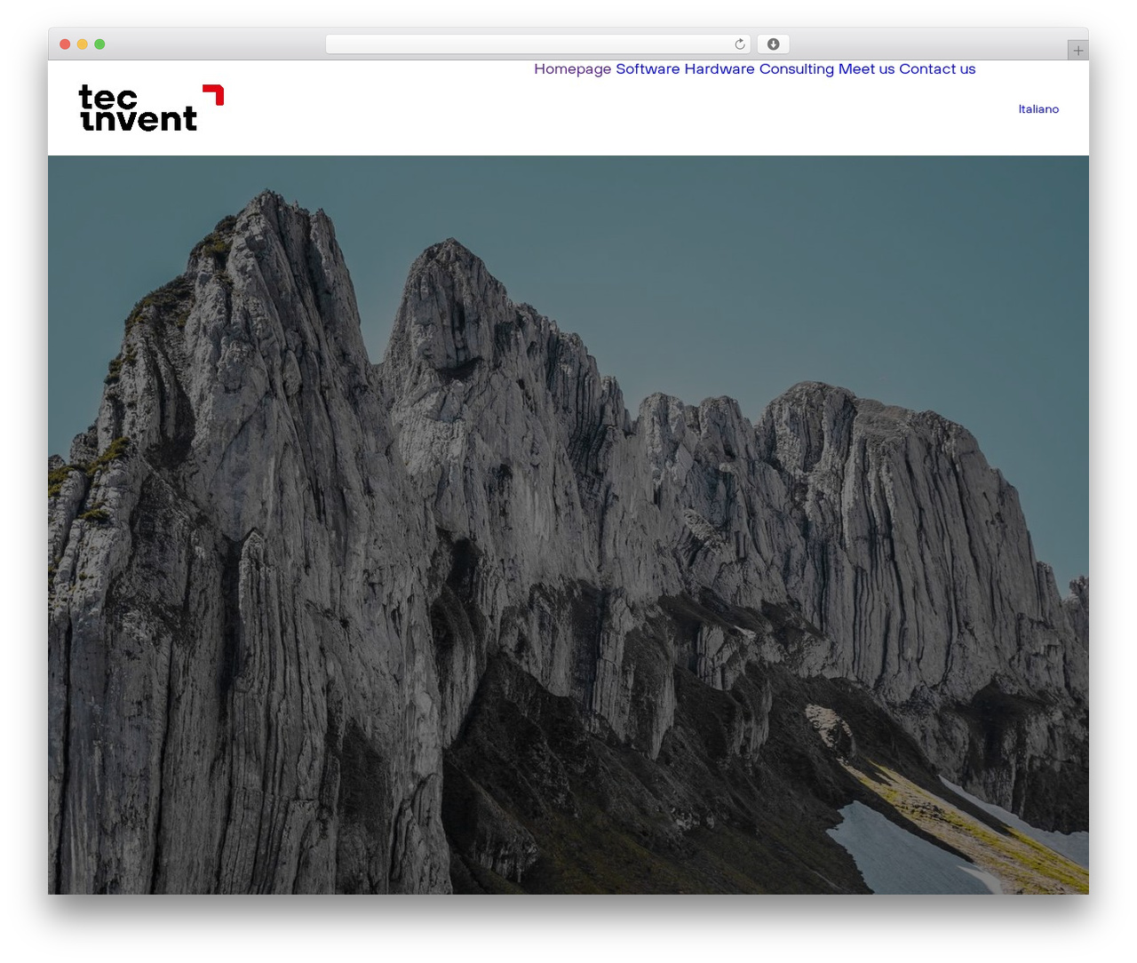This screenshot has height=963, width=1137.
Task: Click the mountain hero image
Action: point(568,525)
